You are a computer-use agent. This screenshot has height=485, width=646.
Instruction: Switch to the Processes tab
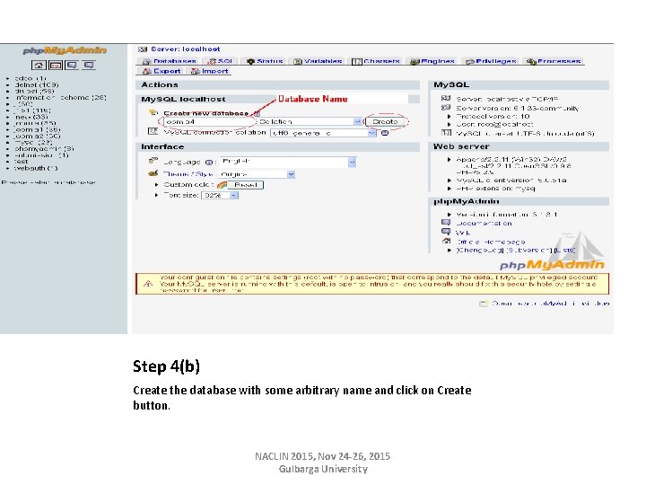(x=554, y=61)
